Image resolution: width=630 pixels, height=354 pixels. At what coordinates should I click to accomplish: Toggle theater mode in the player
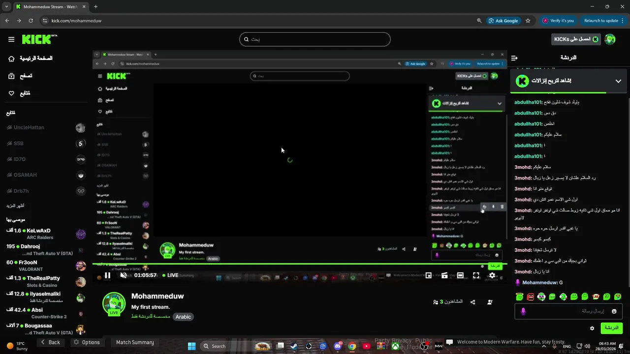460,275
